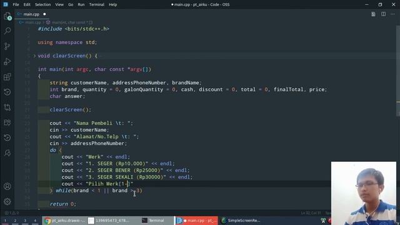Click the 'char answer;' declaration
This screenshot has width=400, height=225.
67,96
